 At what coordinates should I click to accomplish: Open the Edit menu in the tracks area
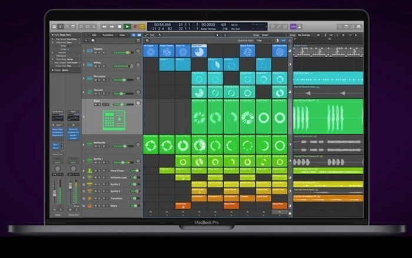(x=94, y=35)
